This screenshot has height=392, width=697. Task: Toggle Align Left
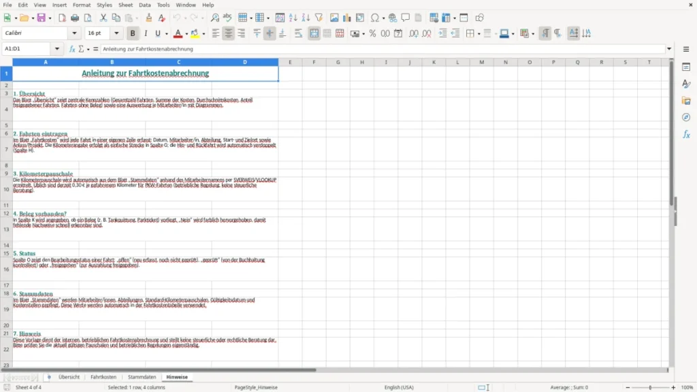(x=216, y=33)
